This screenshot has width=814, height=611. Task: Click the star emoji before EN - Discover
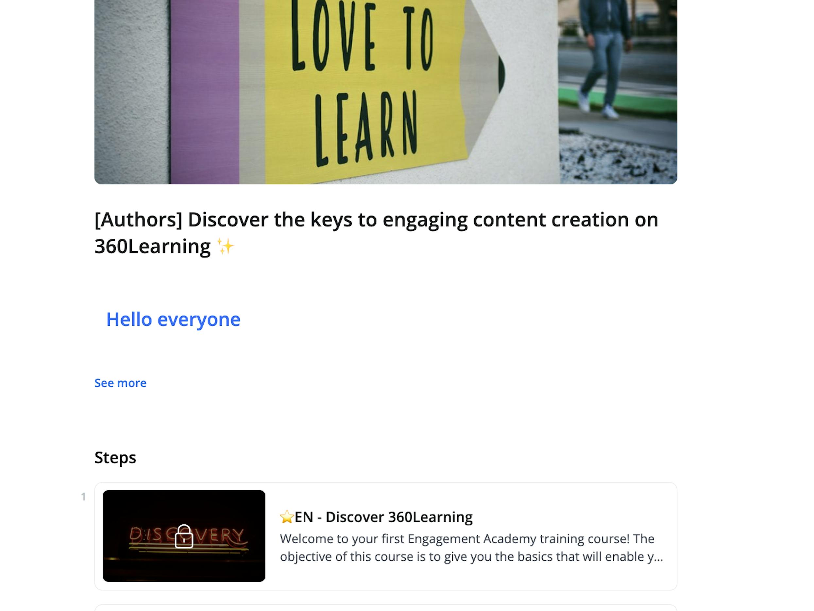(x=286, y=517)
